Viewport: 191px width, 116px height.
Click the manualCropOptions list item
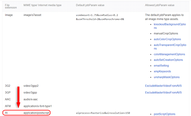(166, 33)
